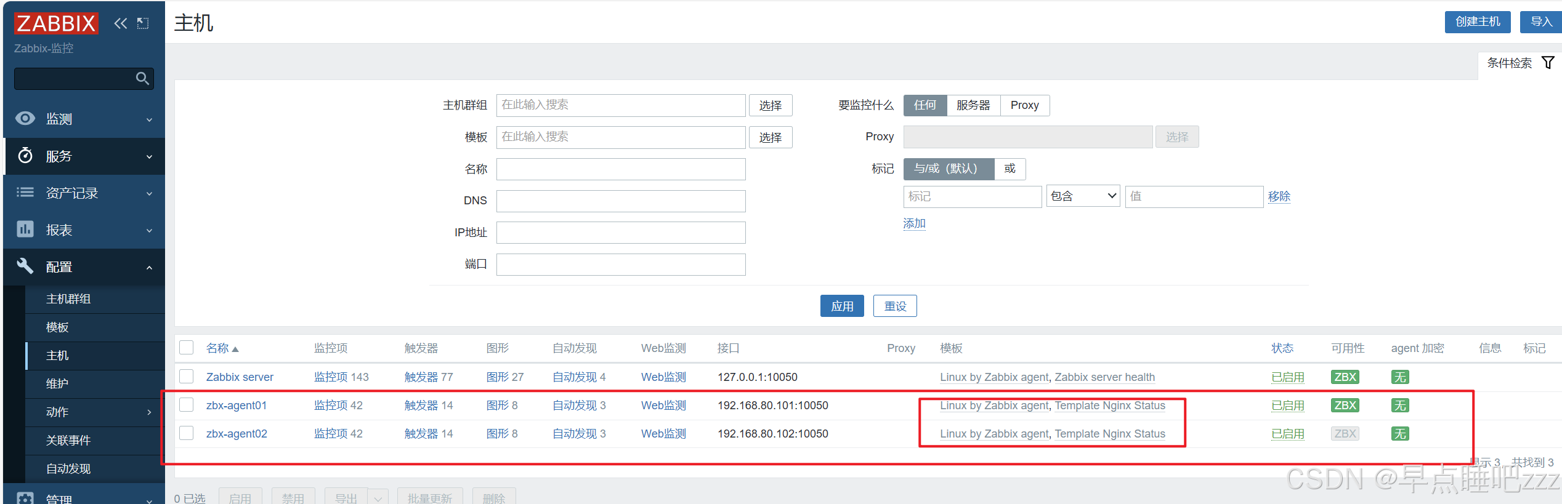Focus the 标记 tag name input

[973, 196]
